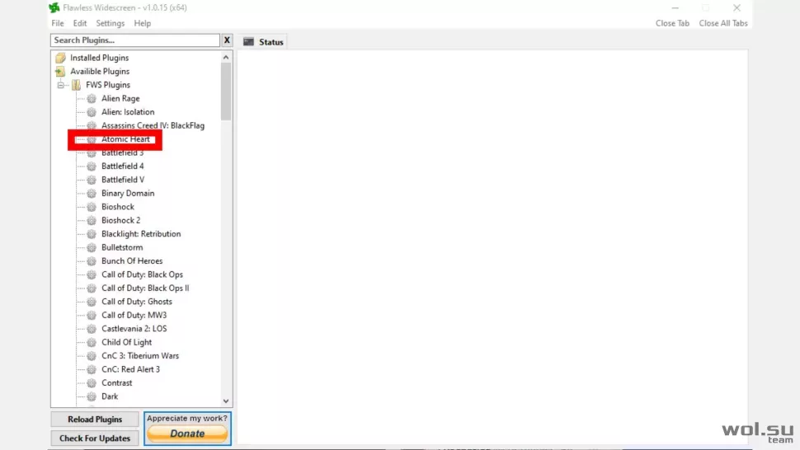Open the Availible Plugins node

click(100, 72)
